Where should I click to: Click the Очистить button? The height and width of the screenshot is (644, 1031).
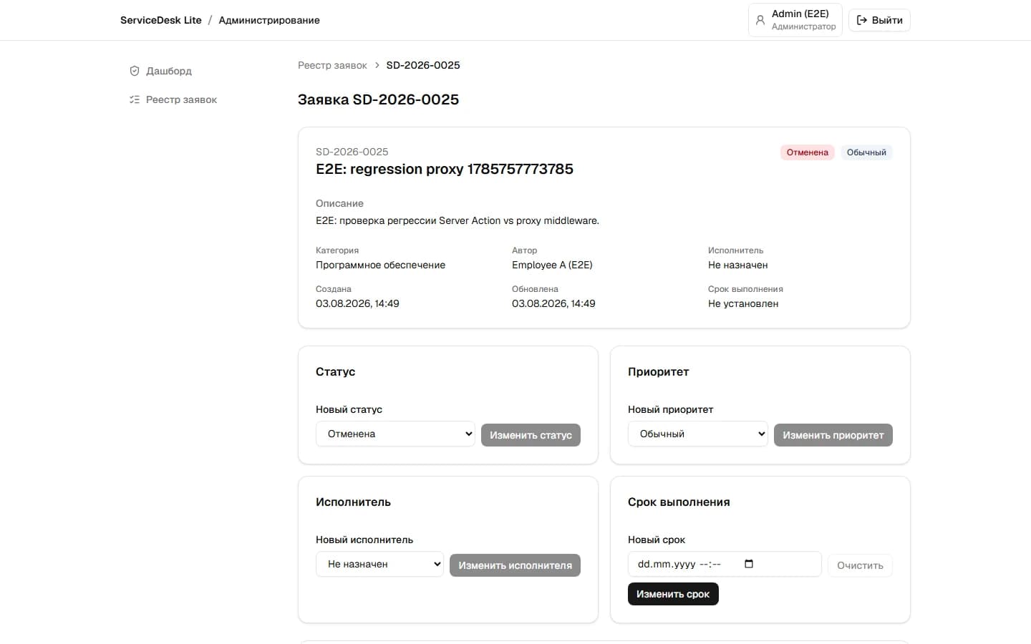coord(860,565)
